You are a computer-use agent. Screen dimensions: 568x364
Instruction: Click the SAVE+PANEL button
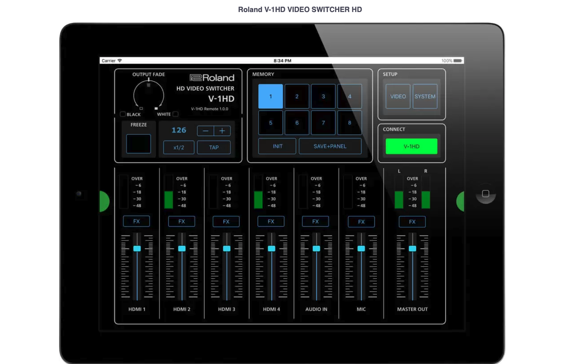click(330, 146)
